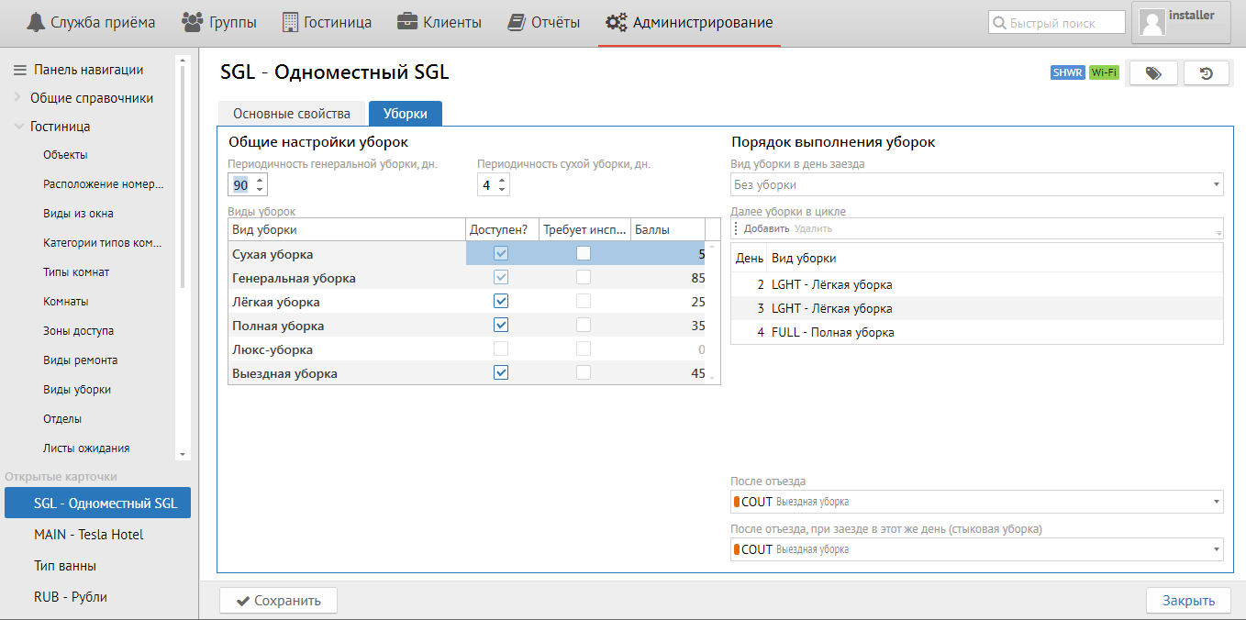Increase Периодичность генеральной уборки spinner value

260,181
